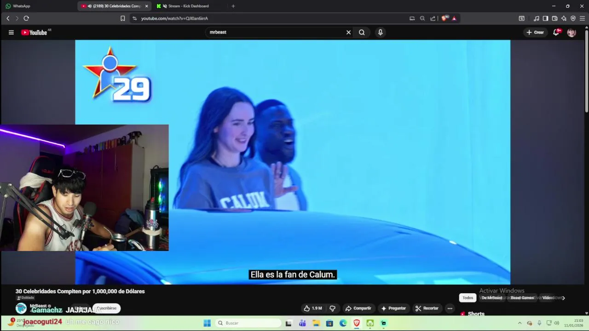Start voice search with the microphone icon
The image size is (589, 331).
380,32
